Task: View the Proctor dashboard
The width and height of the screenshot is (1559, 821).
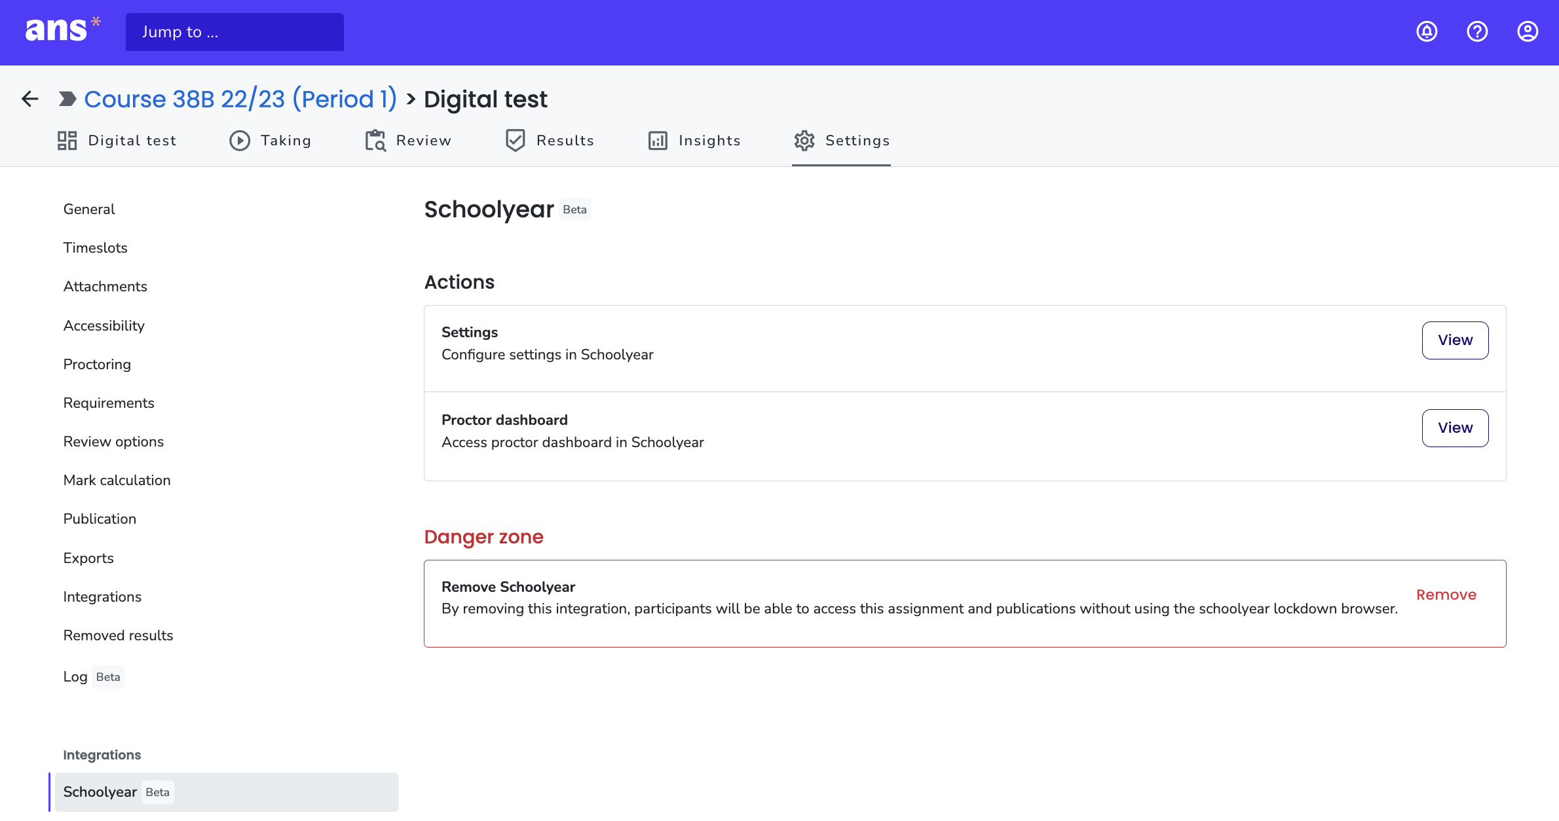Action: [x=1455, y=428]
